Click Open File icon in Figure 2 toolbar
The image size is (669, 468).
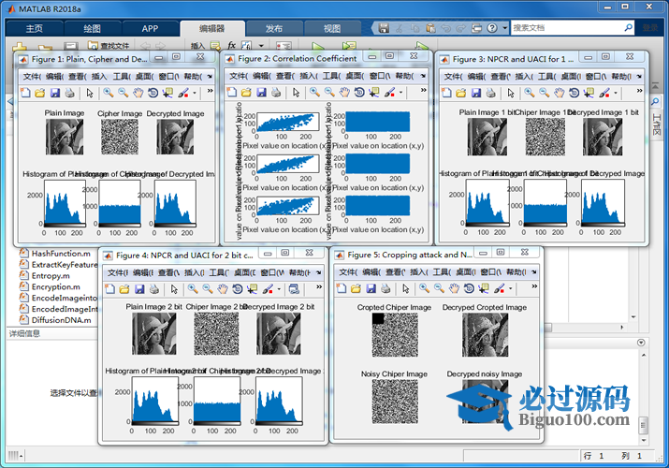pyautogui.click(x=246, y=92)
